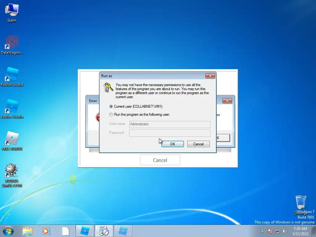Image resolution: width=316 pixels, height=237 pixels.
Task: Close the Error dialog window
Action: (227, 101)
